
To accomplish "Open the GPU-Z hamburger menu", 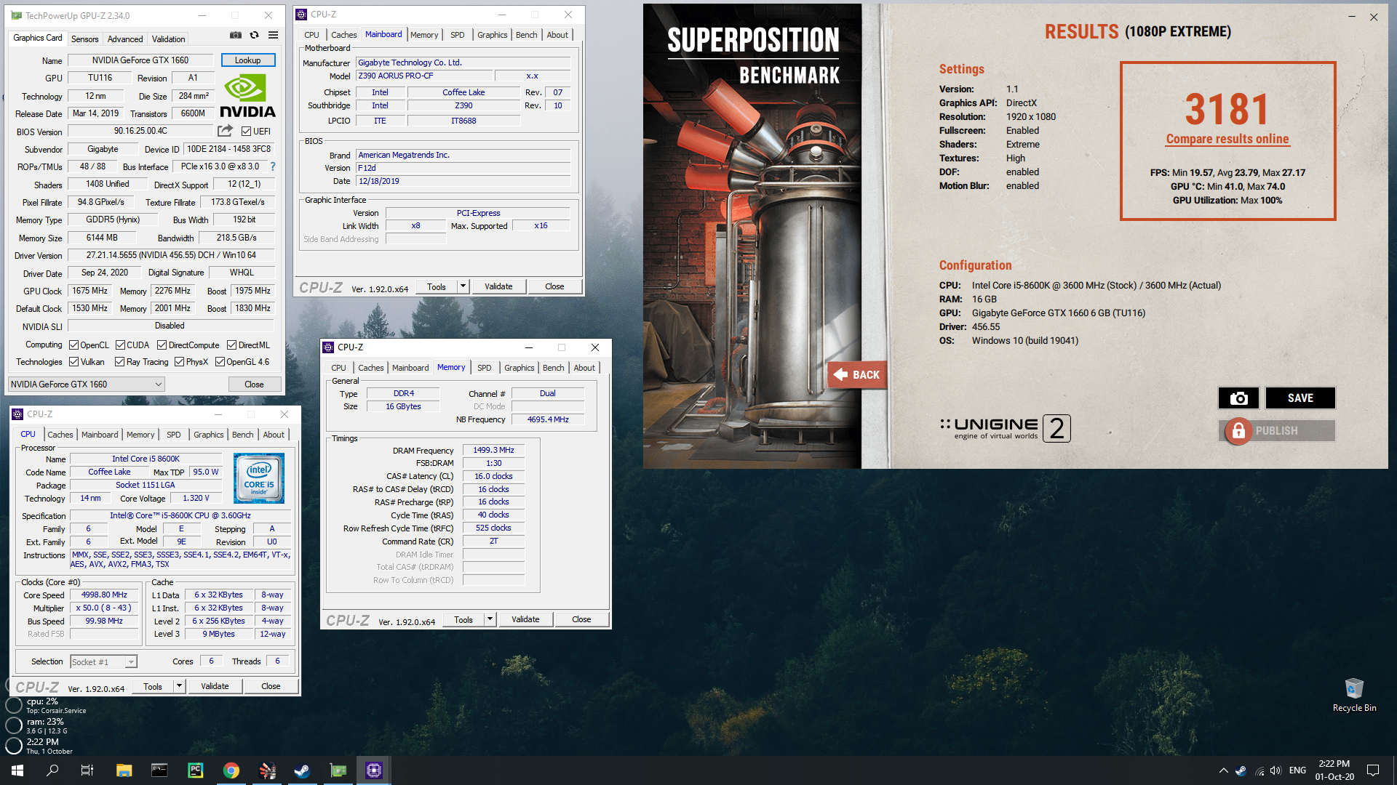I will (273, 35).
